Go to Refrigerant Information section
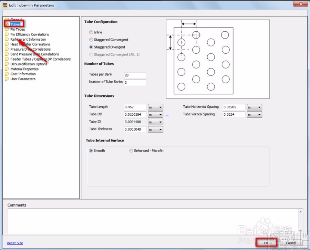The image size is (310, 250). [x=28, y=39]
